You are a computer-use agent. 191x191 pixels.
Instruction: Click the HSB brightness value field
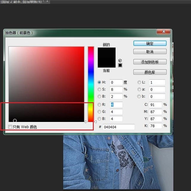116,96
